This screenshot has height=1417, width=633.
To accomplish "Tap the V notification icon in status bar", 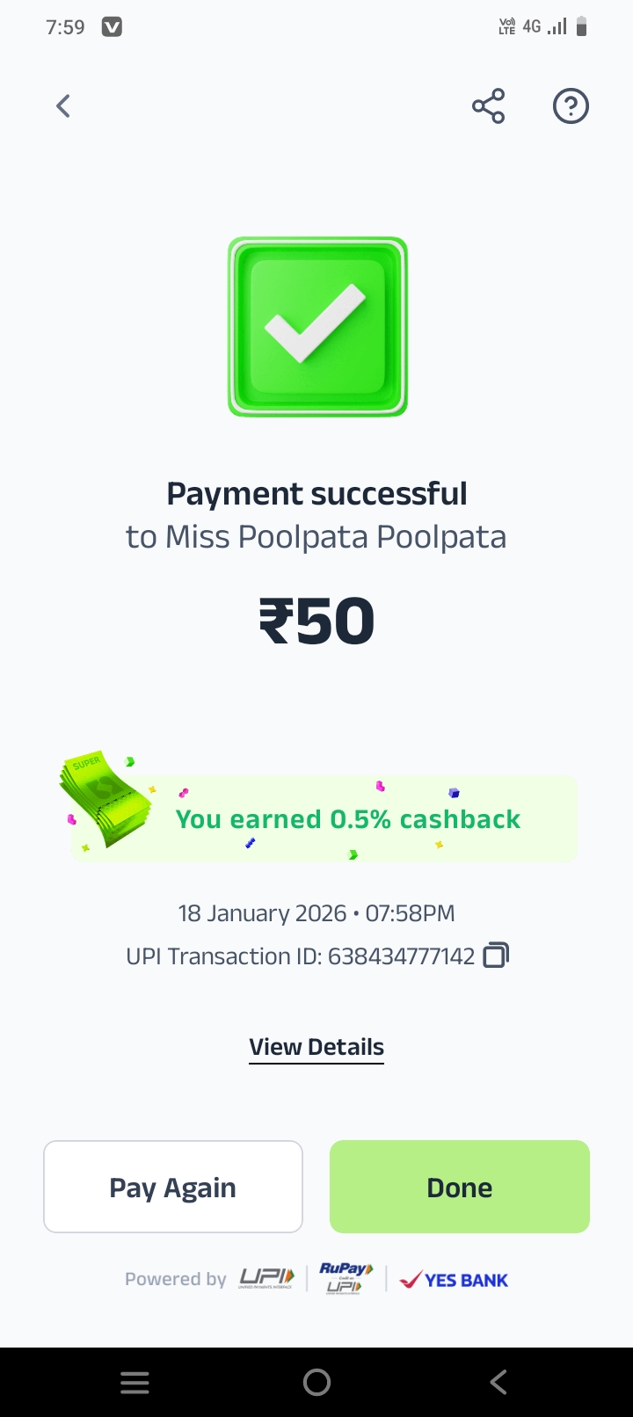I will point(112,27).
